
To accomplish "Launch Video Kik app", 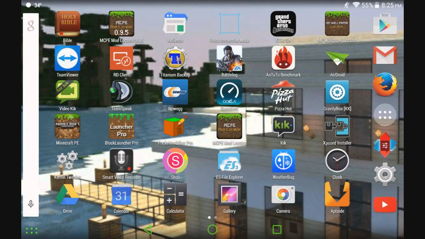I will pos(67,92).
